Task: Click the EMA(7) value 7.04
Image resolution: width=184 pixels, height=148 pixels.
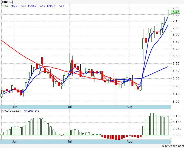Action: [x=61, y=6]
